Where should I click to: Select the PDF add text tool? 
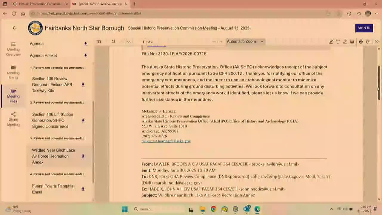338,42
